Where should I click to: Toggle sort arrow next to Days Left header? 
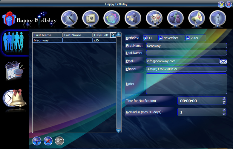click(113, 35)
